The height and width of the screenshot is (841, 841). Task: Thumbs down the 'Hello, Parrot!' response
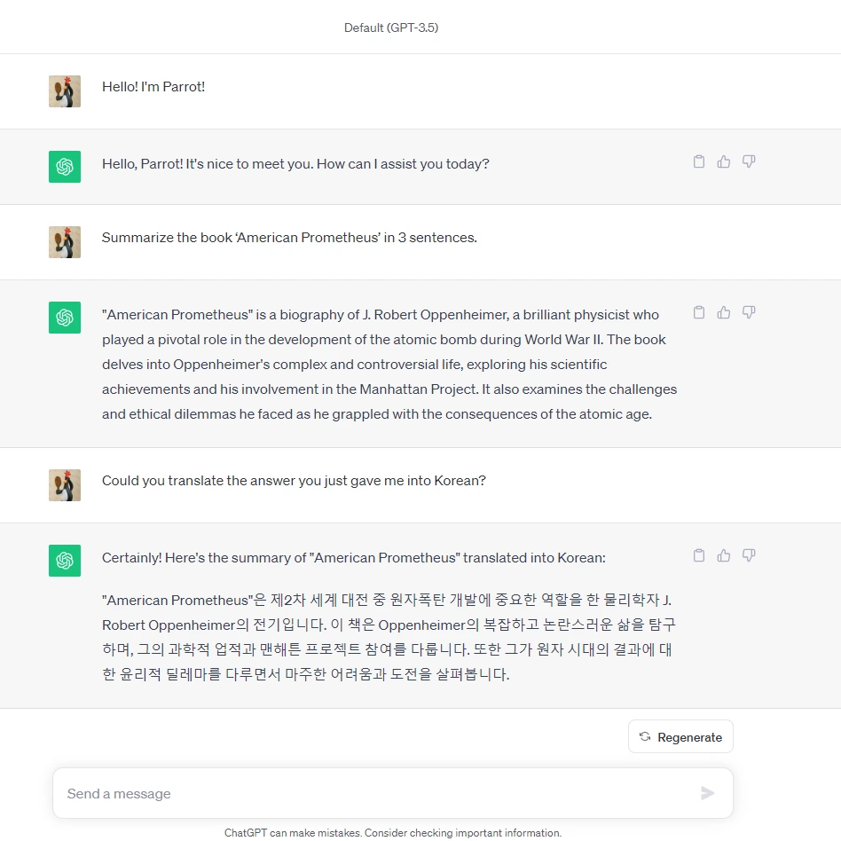click(749, 161)
